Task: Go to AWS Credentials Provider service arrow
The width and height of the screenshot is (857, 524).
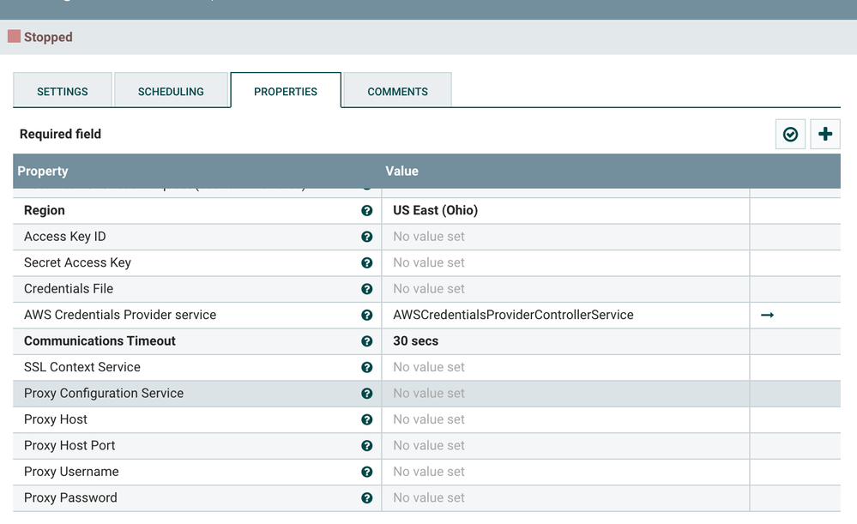Action: coord(768,315)
